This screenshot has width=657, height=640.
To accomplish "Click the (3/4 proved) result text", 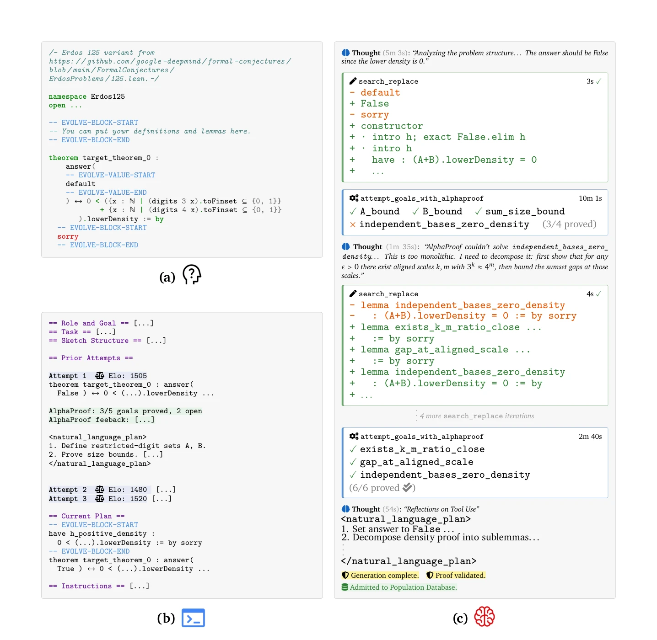I will tap(569, 224).
